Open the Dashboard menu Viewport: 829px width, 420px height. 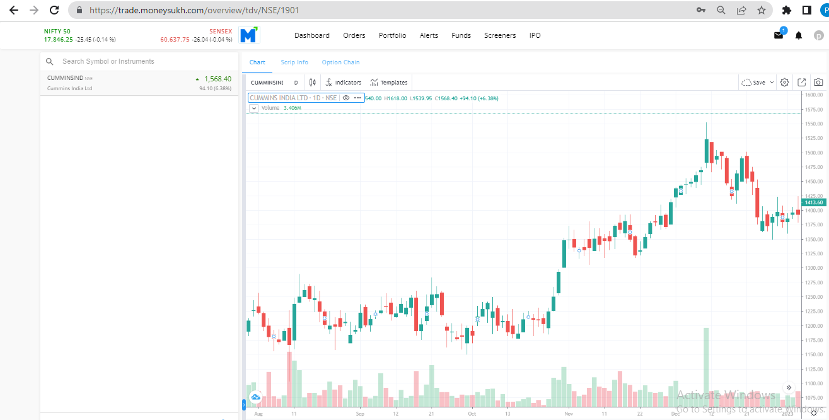(x=312, y=35)
